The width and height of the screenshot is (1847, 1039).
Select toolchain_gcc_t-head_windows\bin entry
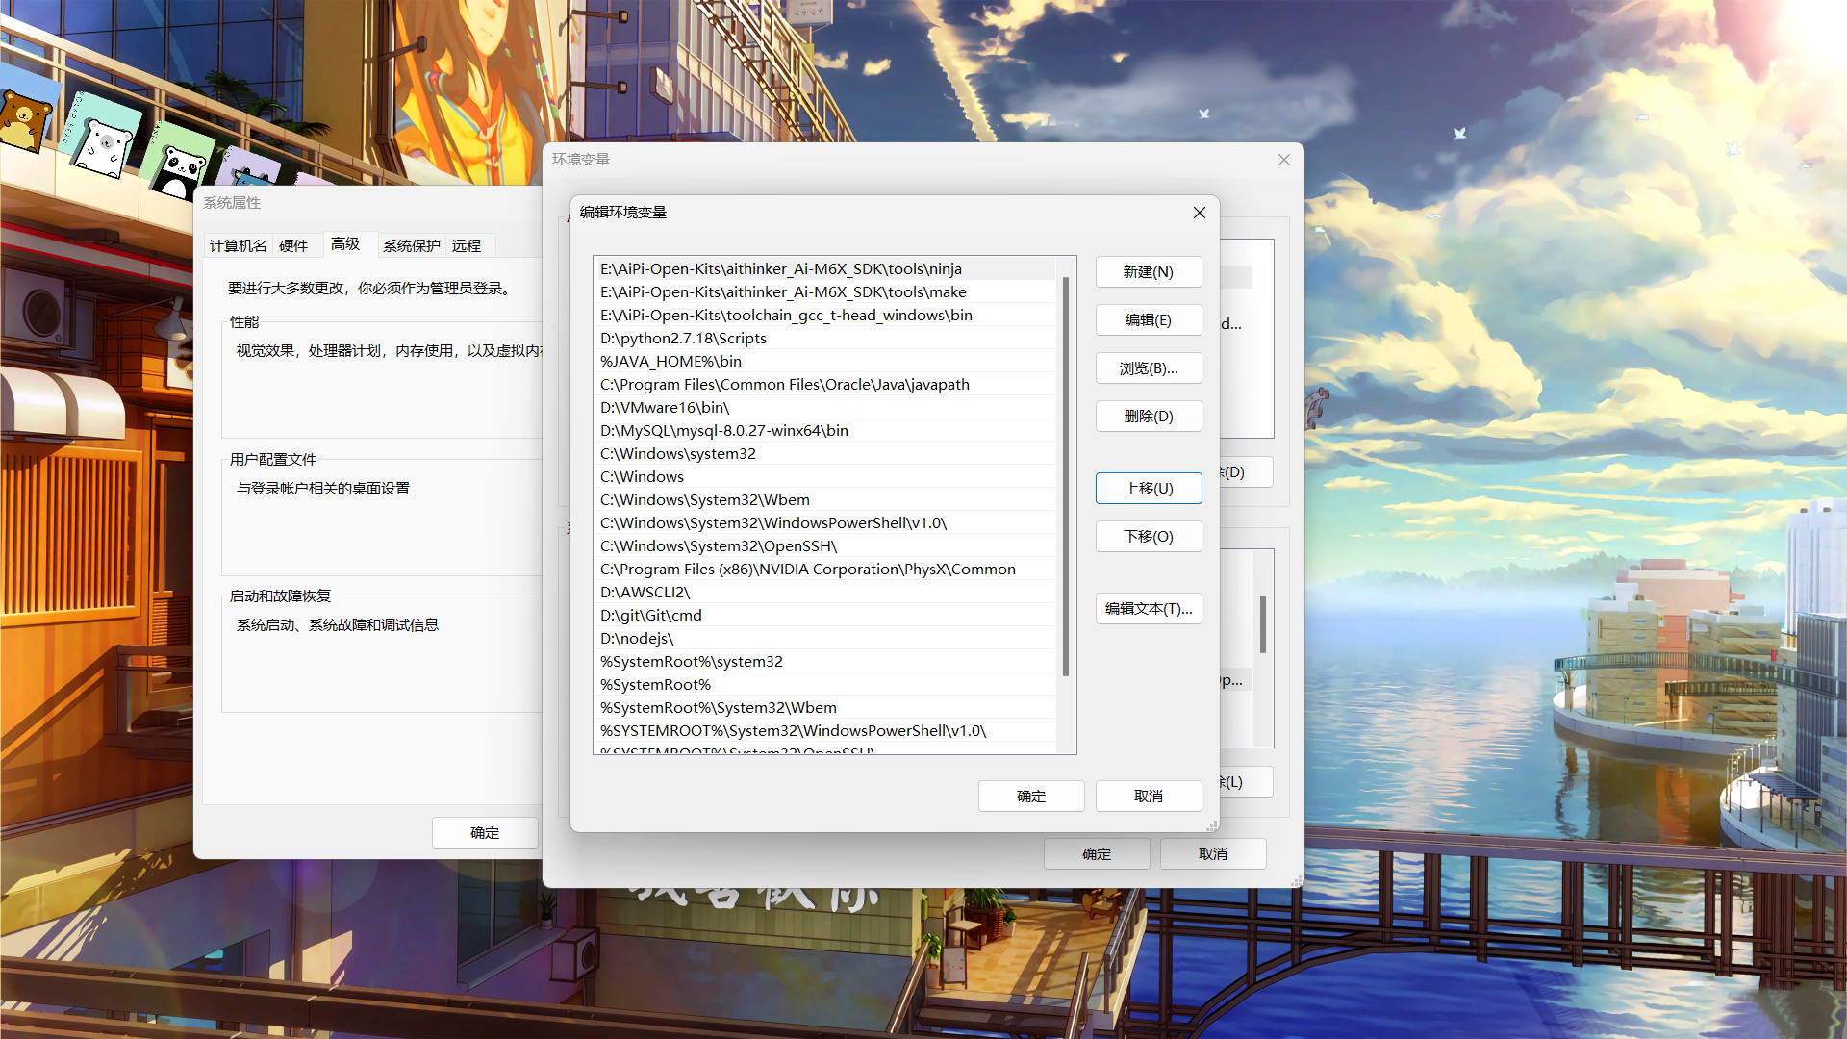click(x=825, y=316)
